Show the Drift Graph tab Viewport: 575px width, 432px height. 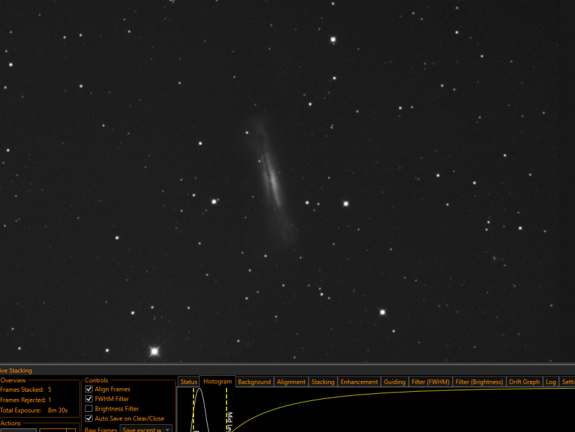click(x=524, y=382)
